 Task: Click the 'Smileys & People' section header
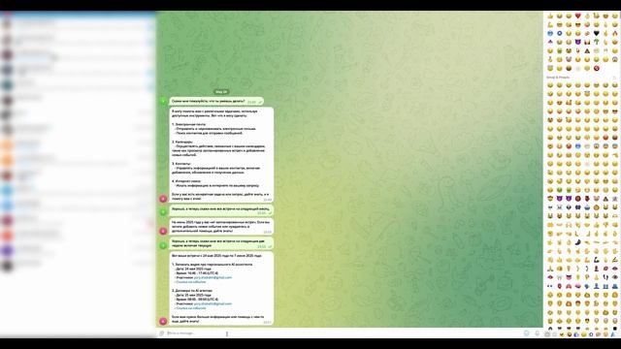point(558,78)
